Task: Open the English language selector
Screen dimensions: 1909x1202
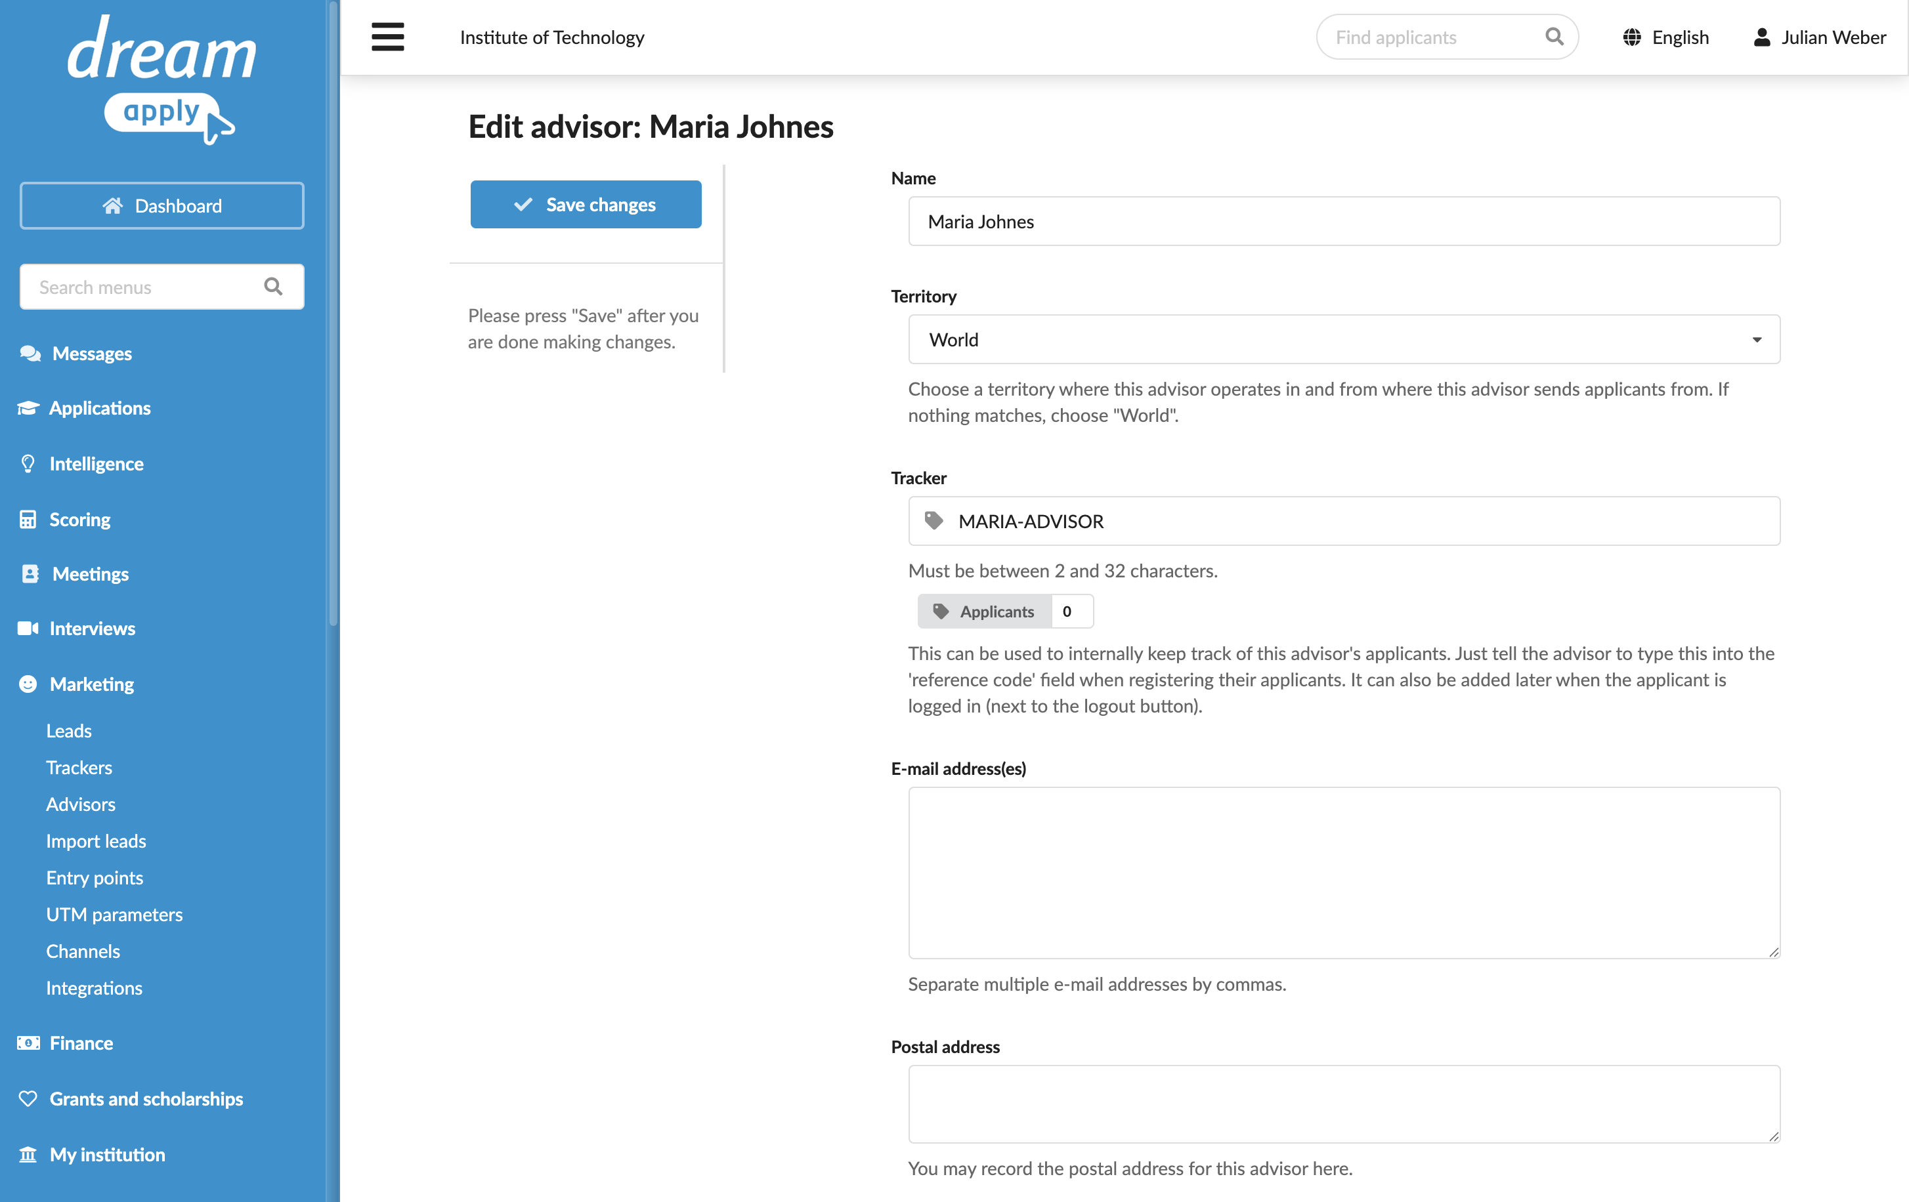Action: pyautogui.click(x=1665, y=37)
